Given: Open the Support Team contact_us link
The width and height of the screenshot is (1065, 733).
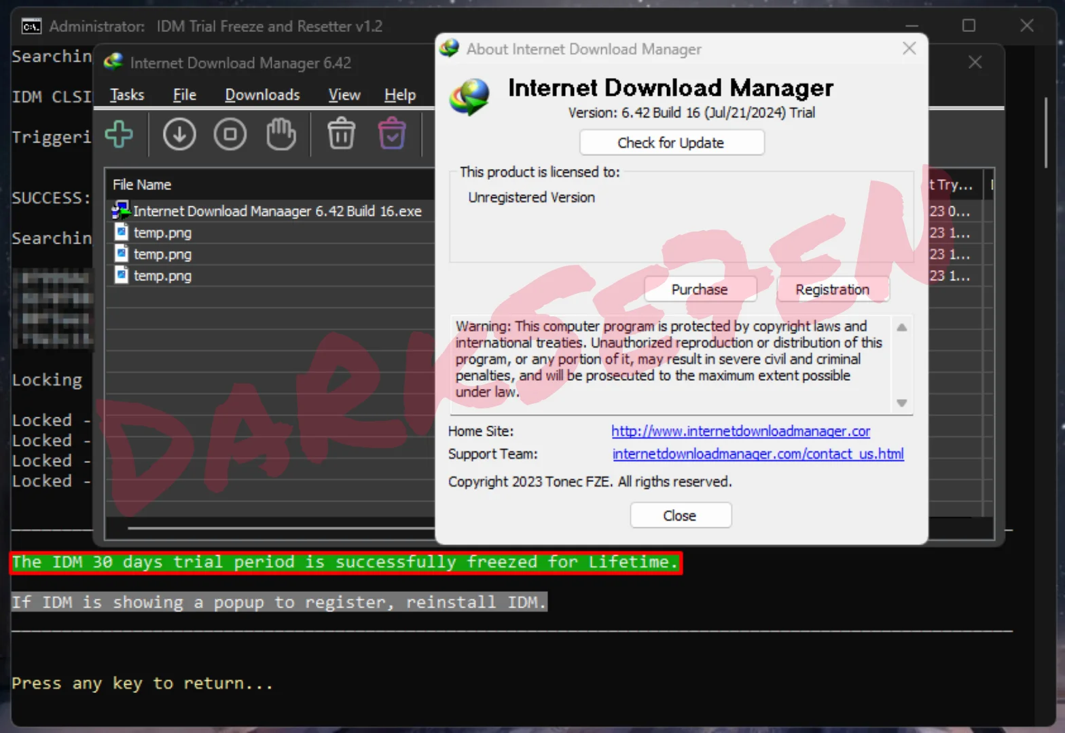Looking at the screenshot, I should (758, 454).
